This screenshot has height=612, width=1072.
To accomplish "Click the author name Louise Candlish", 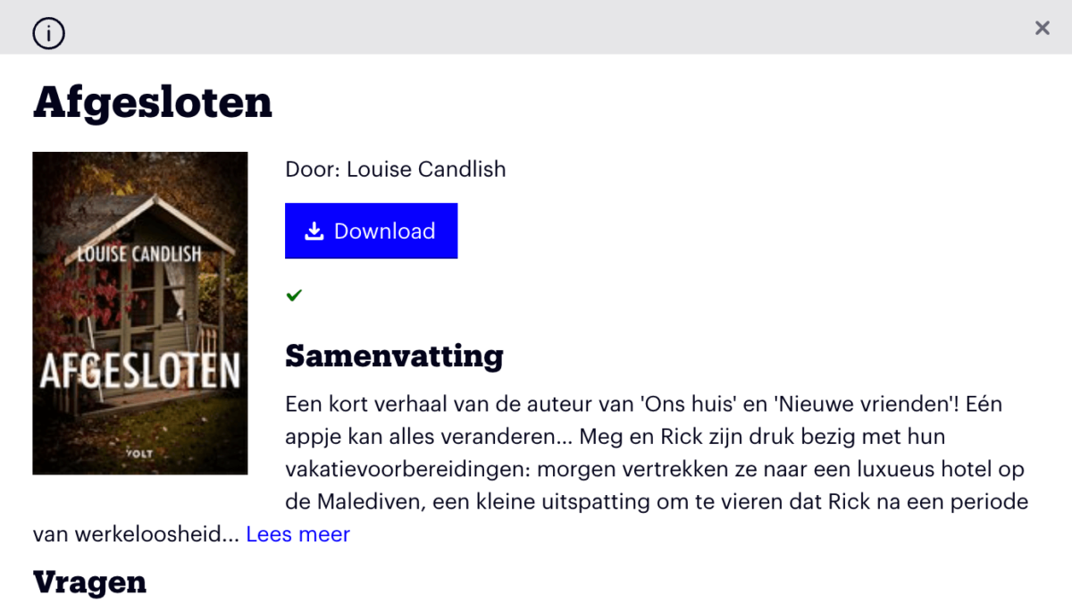I will click(x=426, y=169).
